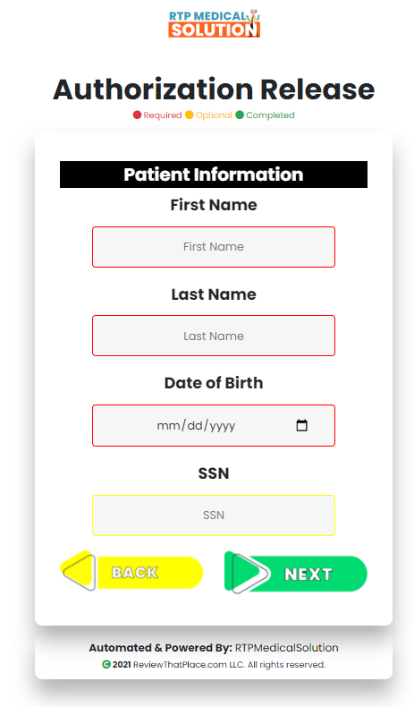The image size is (414, 707).
Task: Return to previous step with BACK
Action: coord(131,571)
